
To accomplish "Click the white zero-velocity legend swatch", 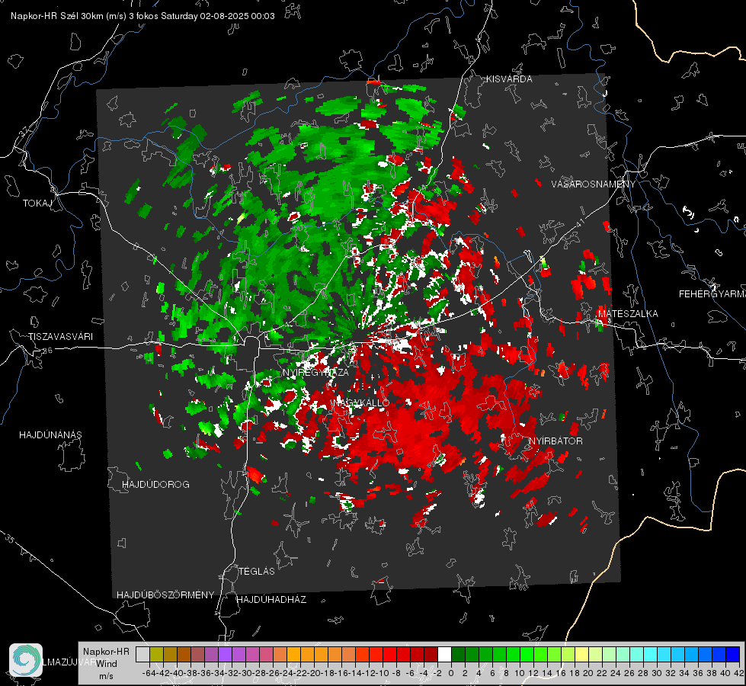I will click(444, 655).
